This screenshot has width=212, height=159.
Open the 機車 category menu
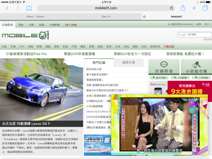(83, 47)
